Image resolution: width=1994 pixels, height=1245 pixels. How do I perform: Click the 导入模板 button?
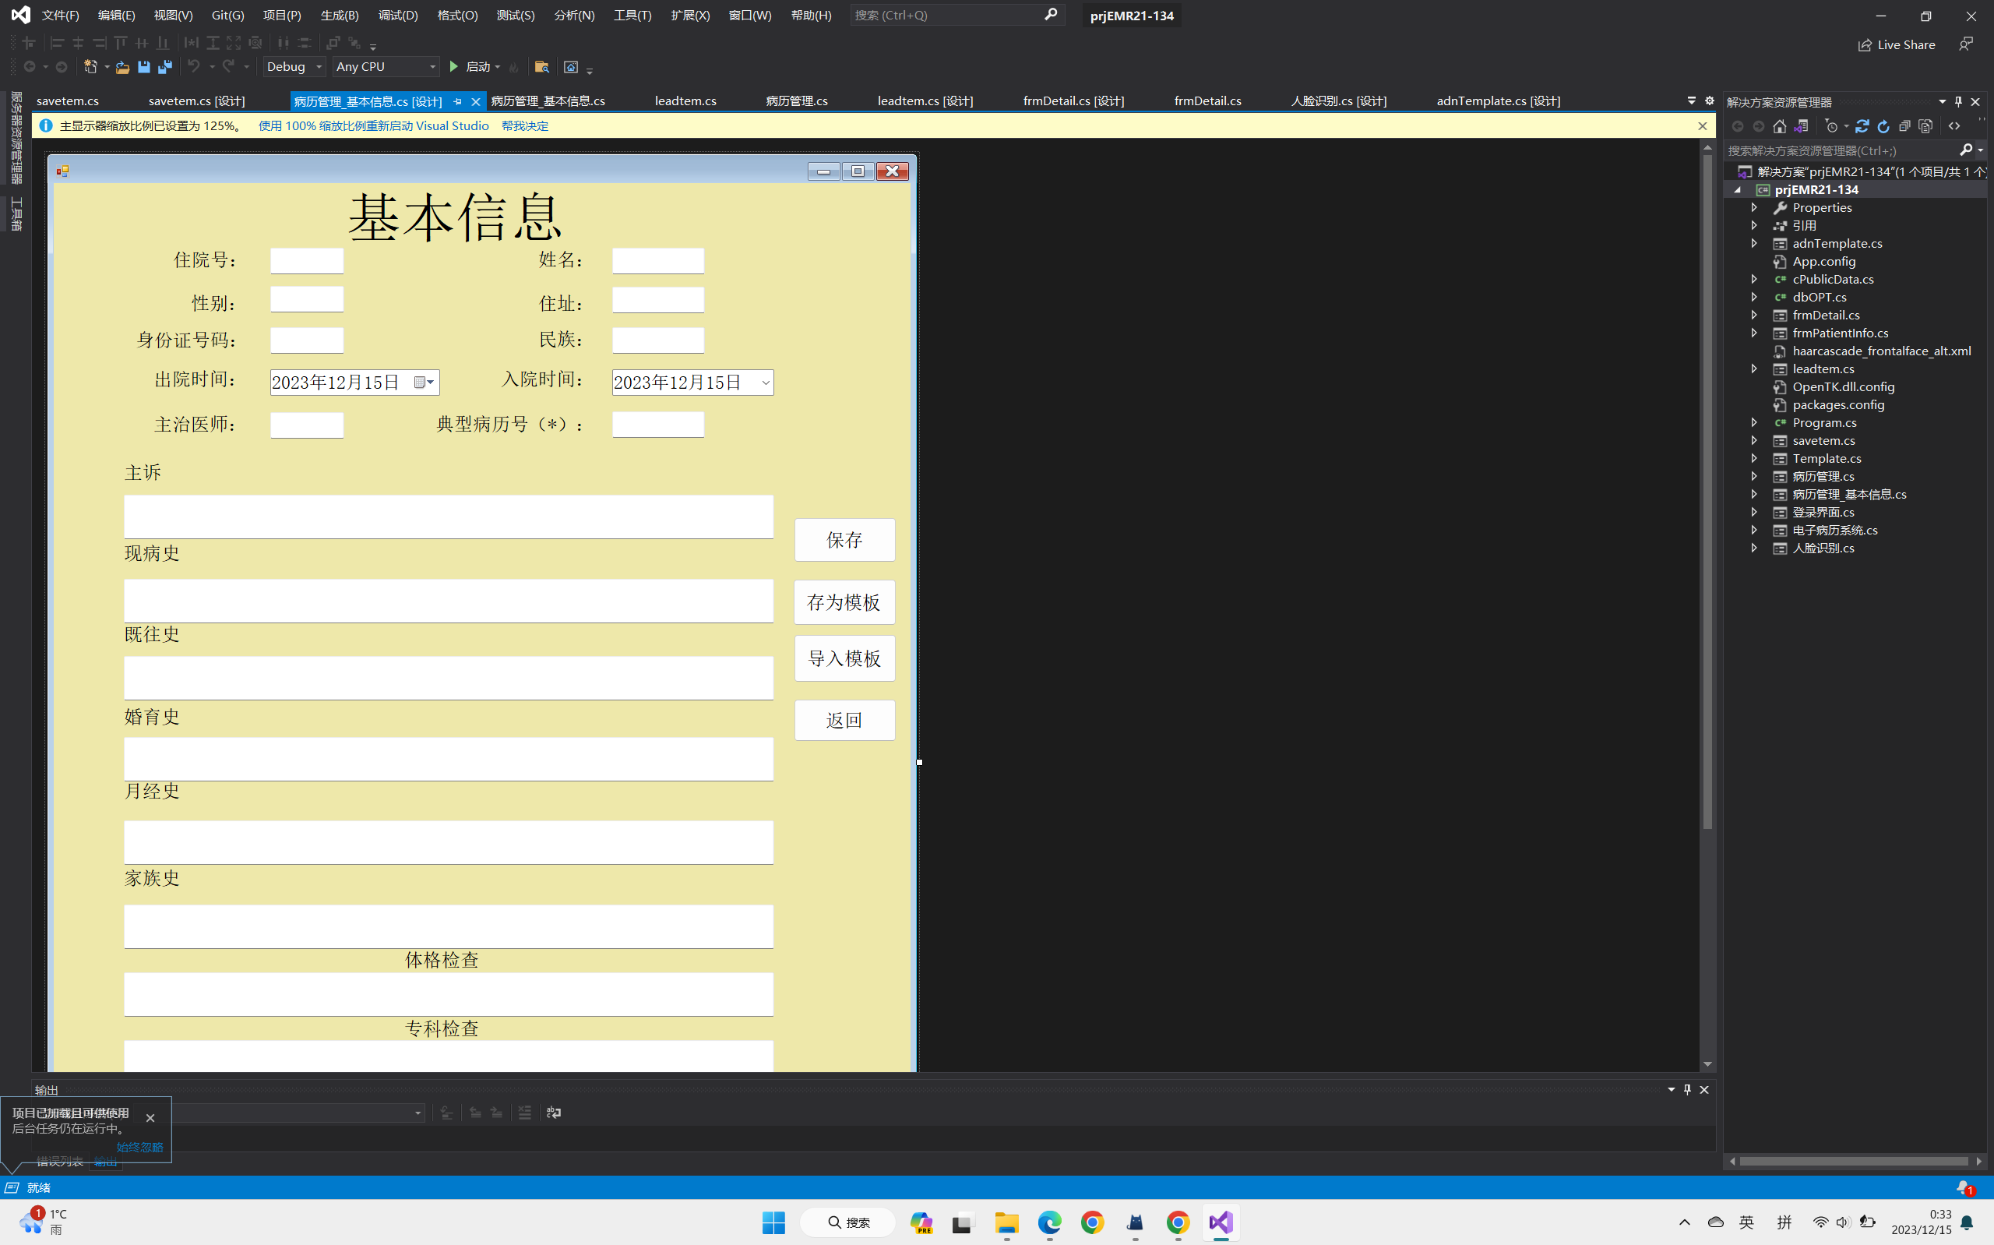coord(844,659)
